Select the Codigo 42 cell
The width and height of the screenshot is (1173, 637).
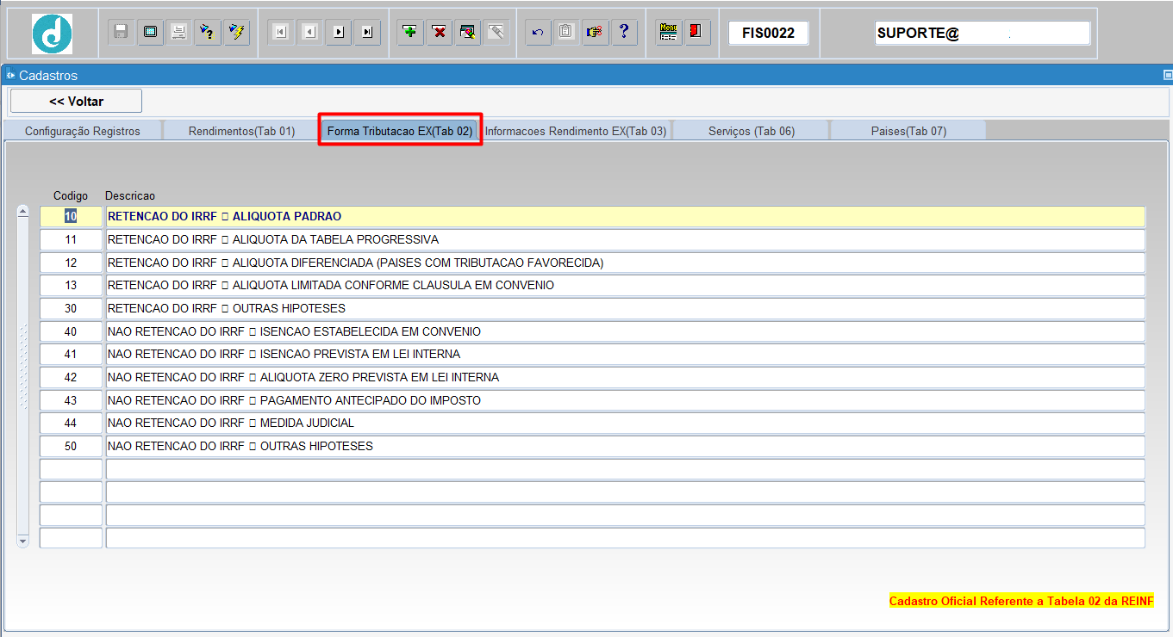coord(71,377)
